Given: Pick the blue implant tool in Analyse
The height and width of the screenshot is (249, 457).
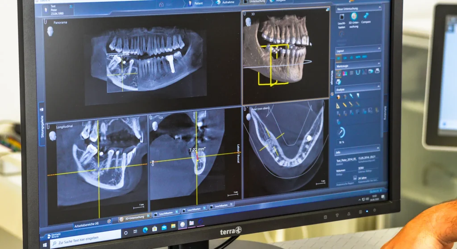Looking at the screenshot, I should tap(351, 96).
